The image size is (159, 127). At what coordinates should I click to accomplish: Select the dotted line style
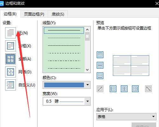(64, 38)
